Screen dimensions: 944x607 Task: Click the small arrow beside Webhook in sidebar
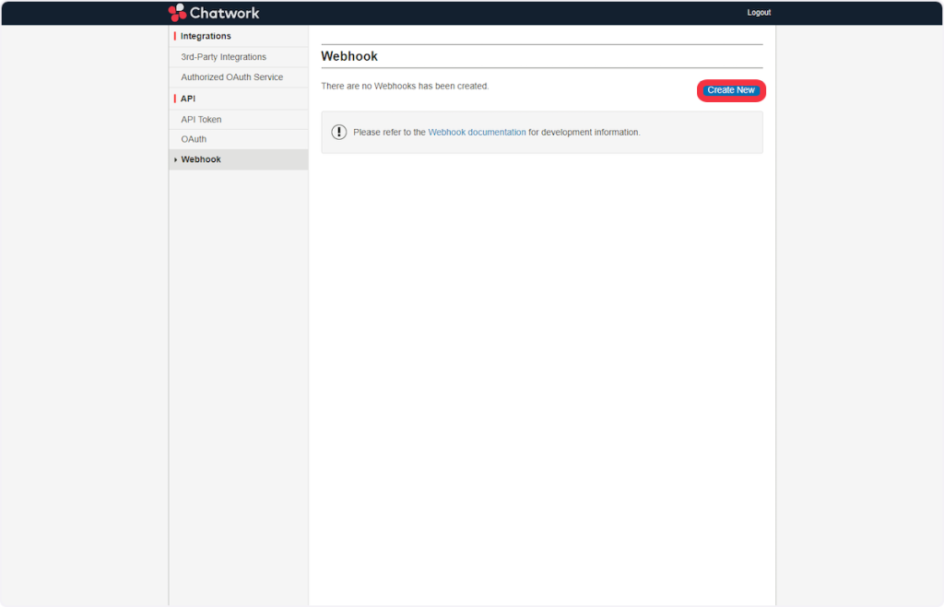pos(175,160)
